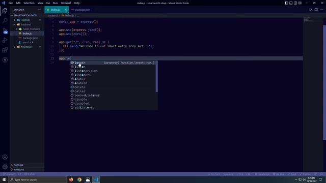The image size is (326, 183).
Task: Select the 'listeners' suggestion
Action: coord(113,75)
